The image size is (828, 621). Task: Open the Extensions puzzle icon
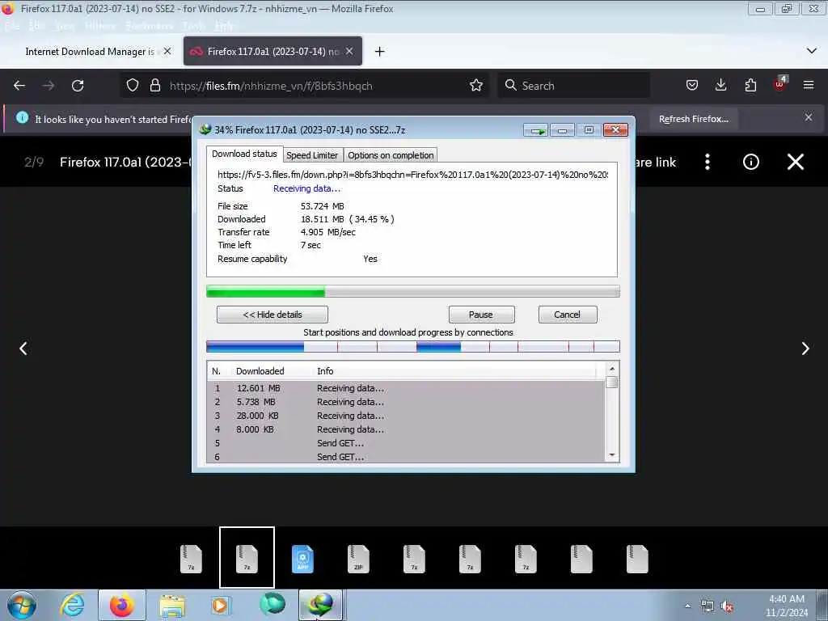[x=750, y=85]
